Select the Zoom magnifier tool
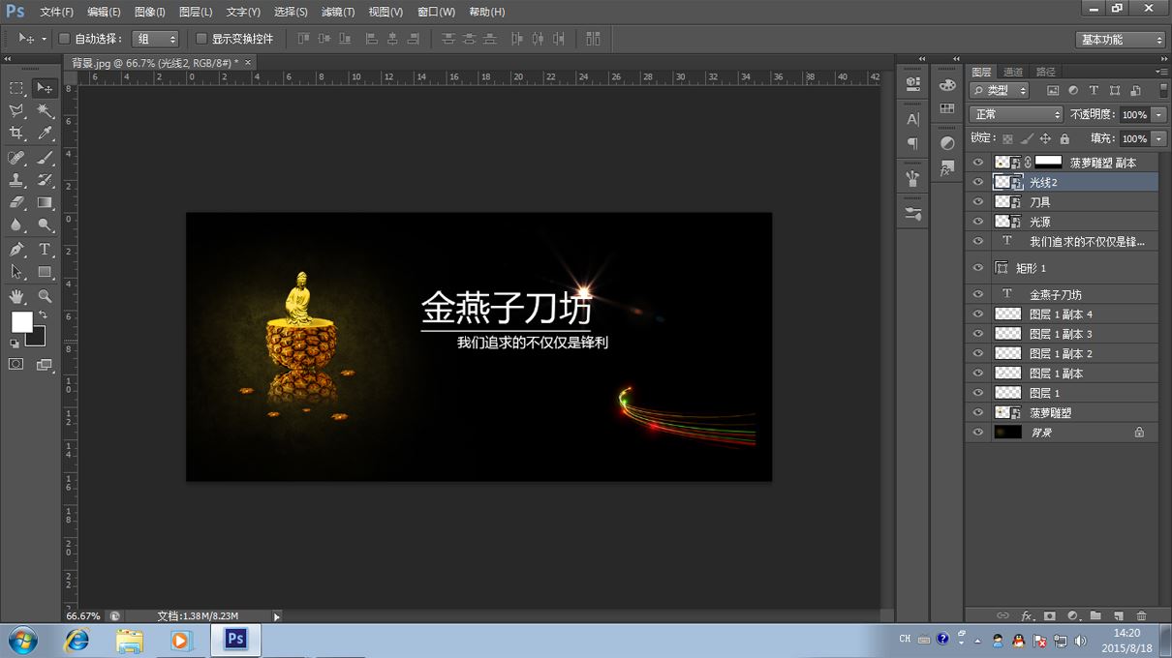Screen dimensions: 1172x658 click(x=45, y=296)
